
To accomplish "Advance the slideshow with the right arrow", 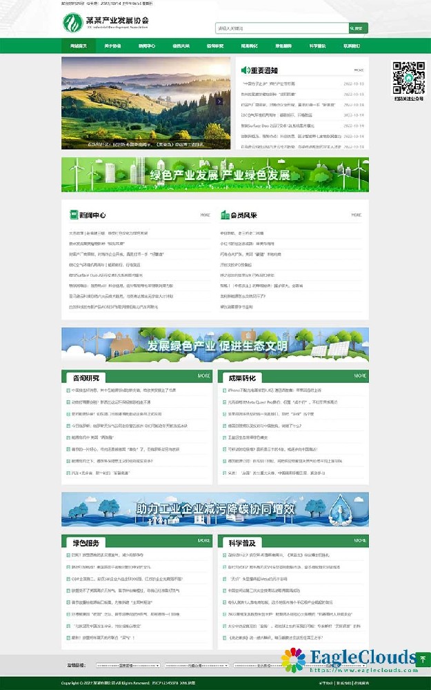I will [x=219, y=101].
